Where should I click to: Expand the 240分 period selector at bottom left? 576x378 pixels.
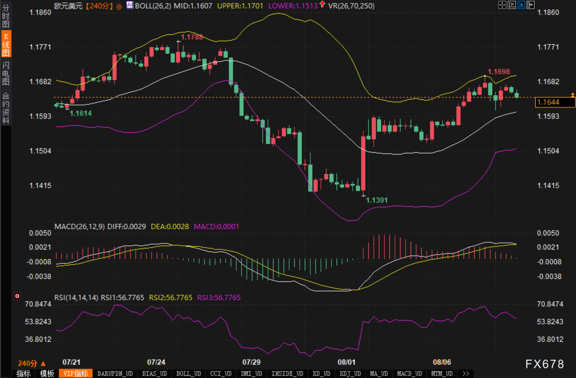(x=32, y=363)
